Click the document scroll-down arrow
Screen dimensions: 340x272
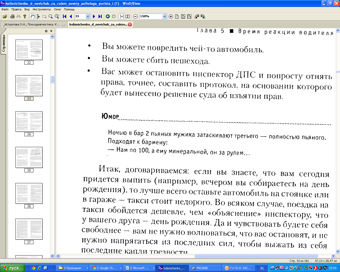click(x=338, y=252)
